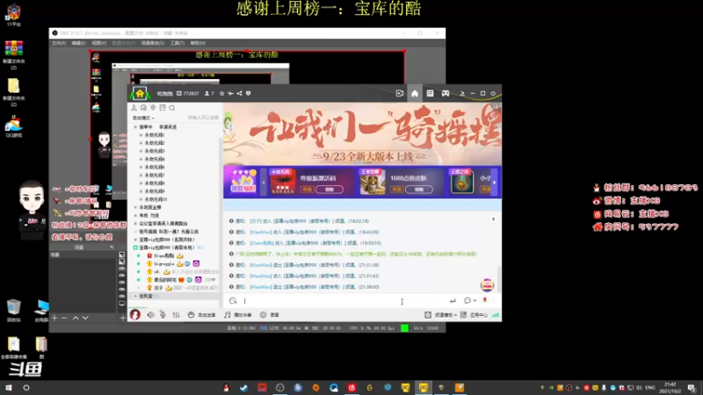Open the 帮助(H) menu in OBS

click(x=198, y=43)
